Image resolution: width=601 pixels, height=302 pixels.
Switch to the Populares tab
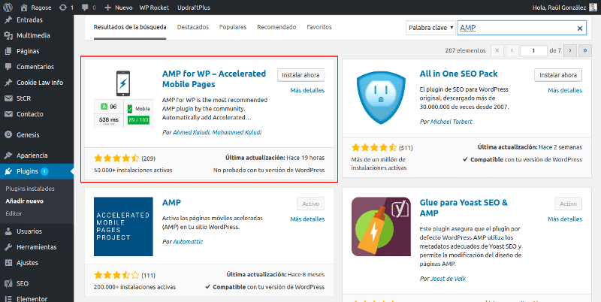coord(233,27)
